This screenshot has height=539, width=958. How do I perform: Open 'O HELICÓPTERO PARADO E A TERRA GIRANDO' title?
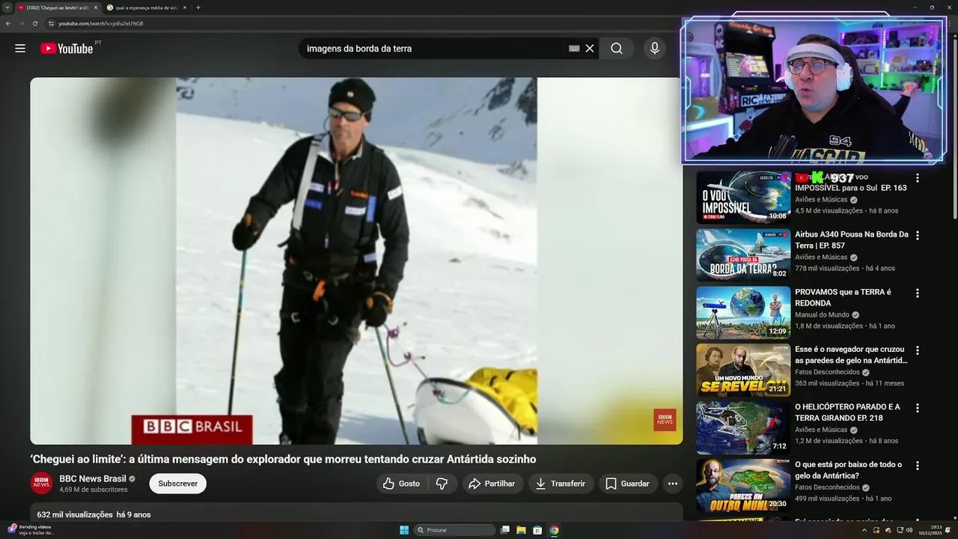pos(847,413)
